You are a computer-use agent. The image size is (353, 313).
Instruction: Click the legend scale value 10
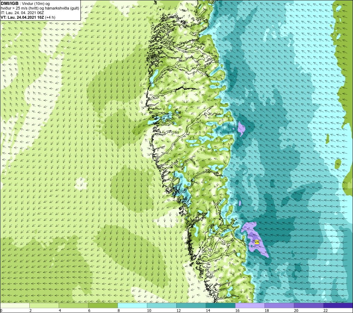click(149, 311)
